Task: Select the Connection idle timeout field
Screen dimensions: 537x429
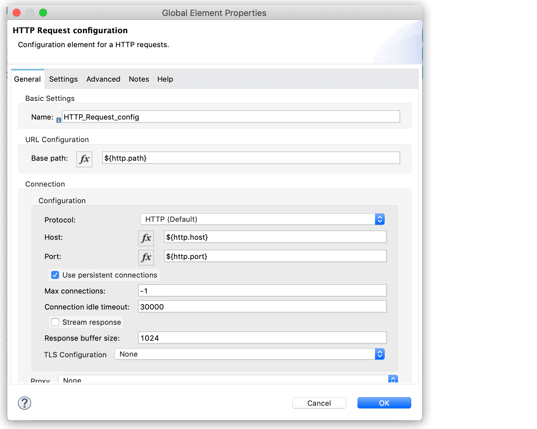Action: point(262,306)
